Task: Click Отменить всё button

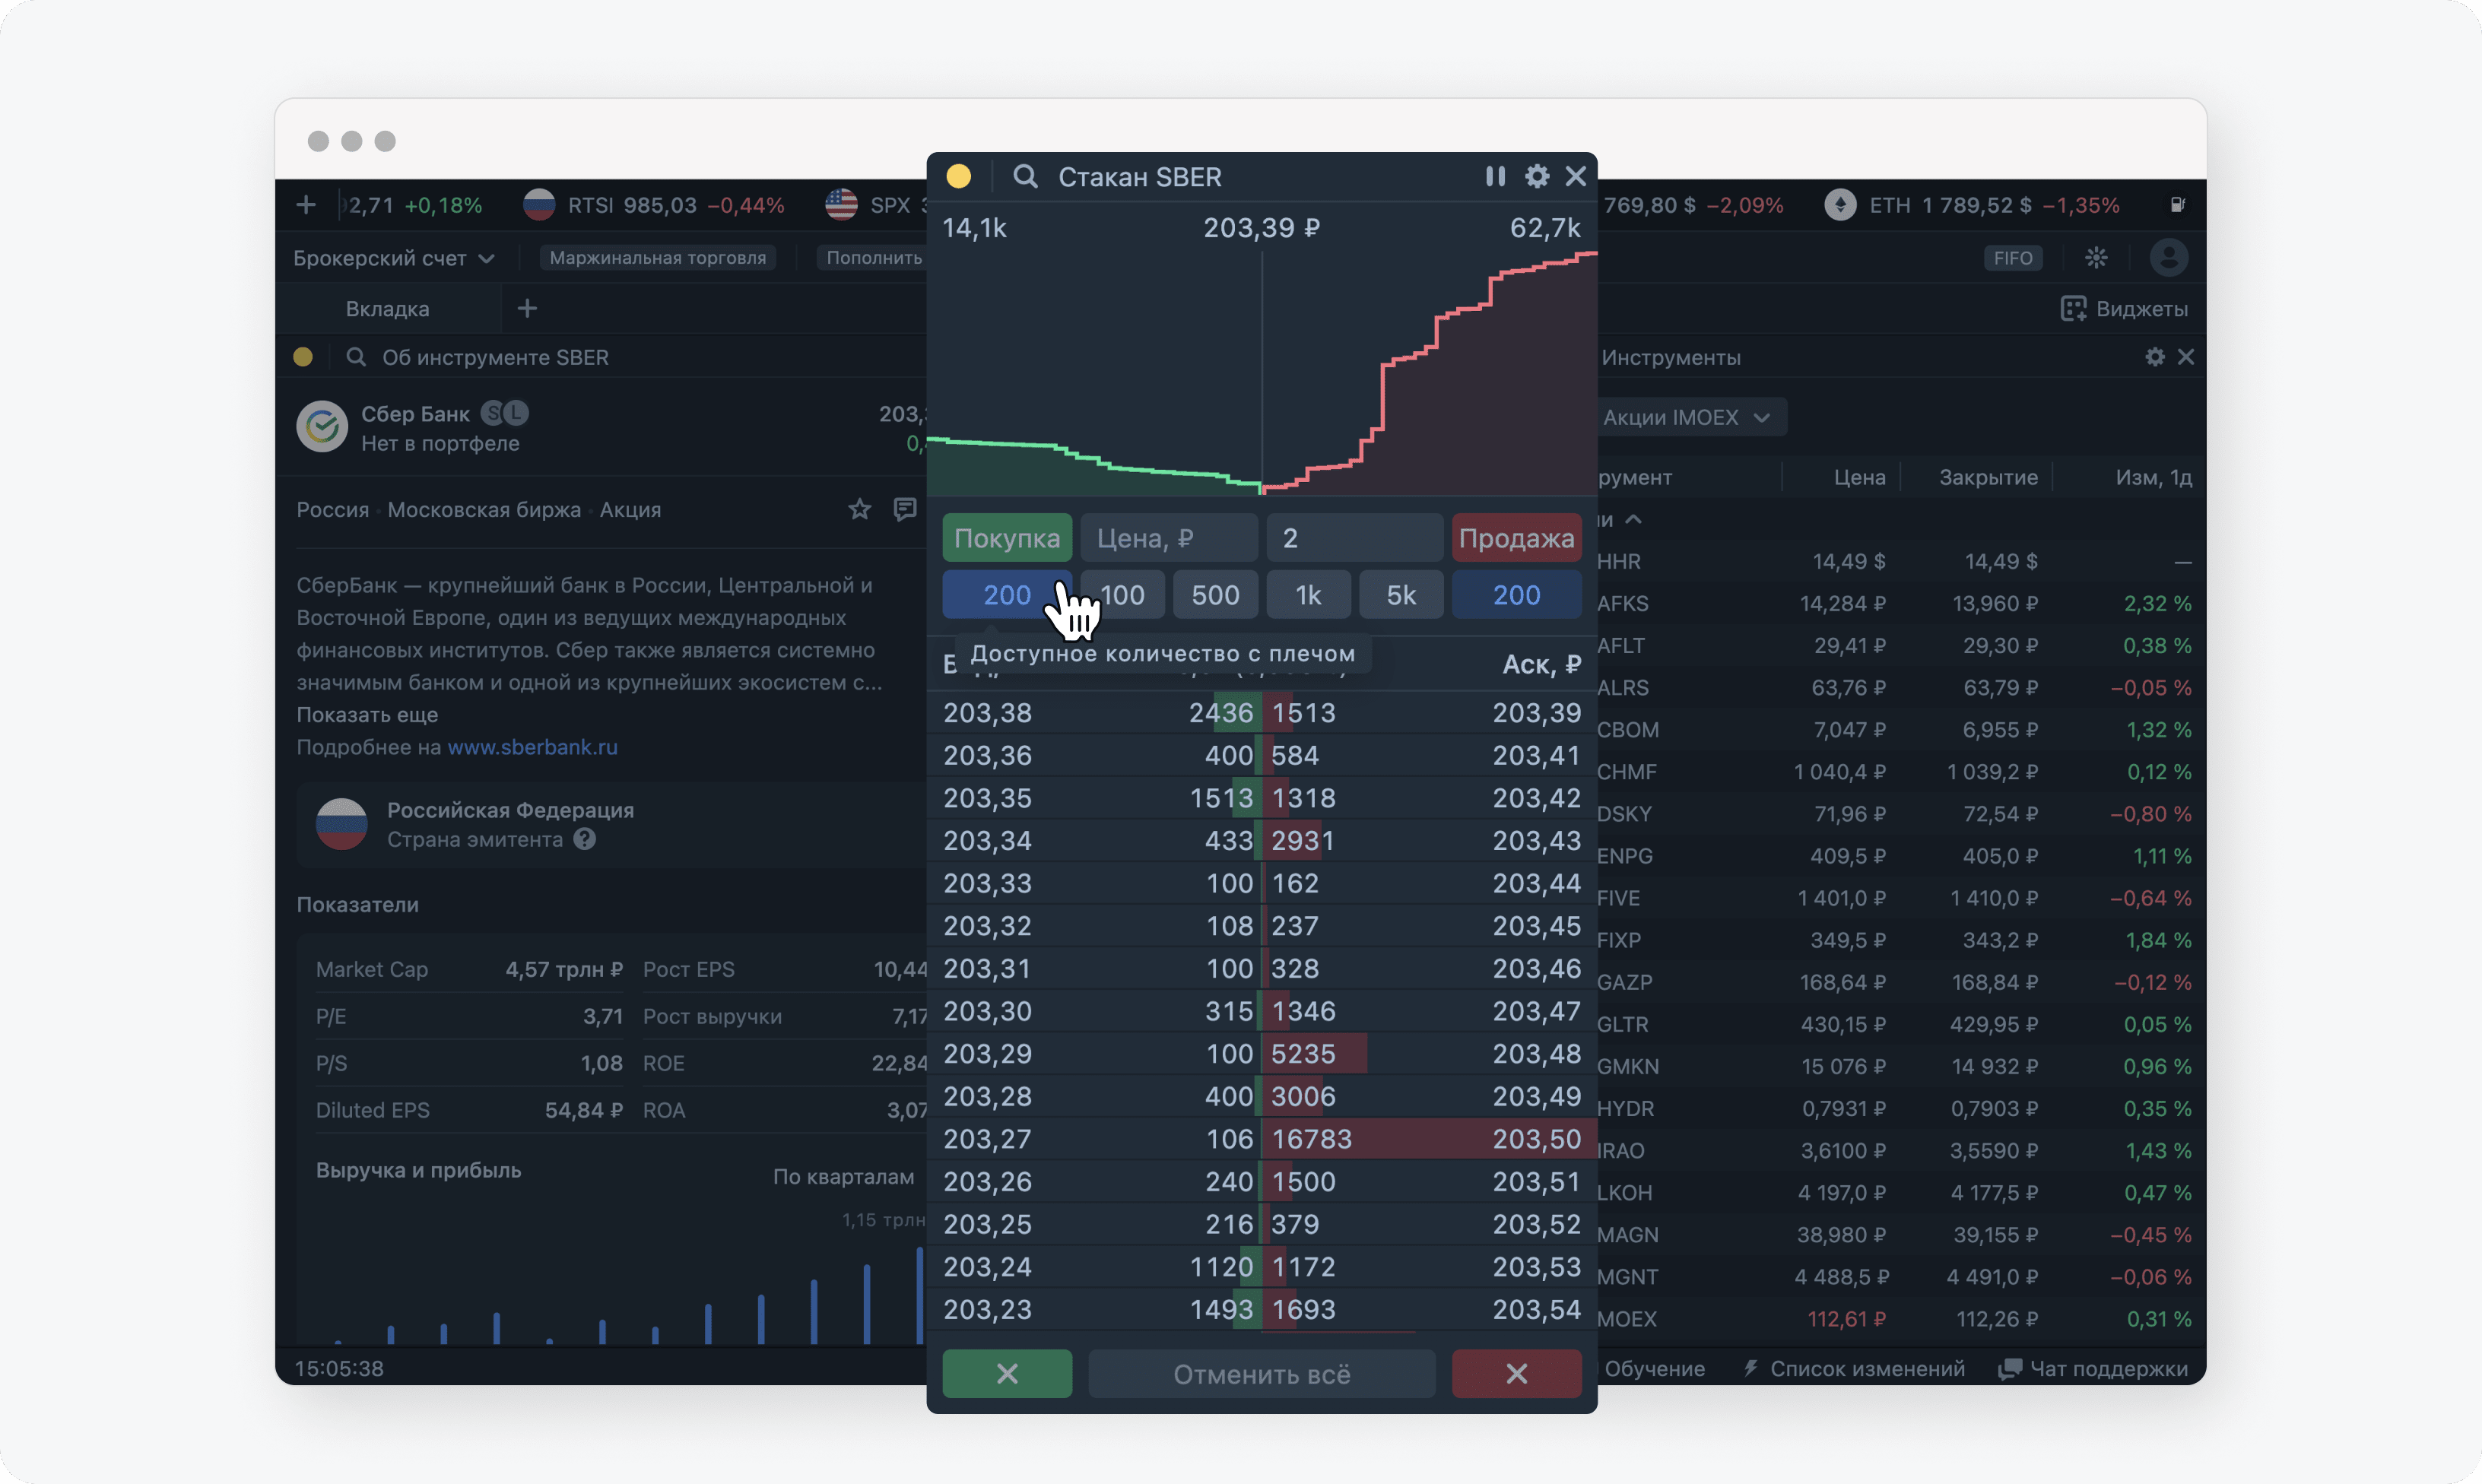Action: tap(1262, 1374)
